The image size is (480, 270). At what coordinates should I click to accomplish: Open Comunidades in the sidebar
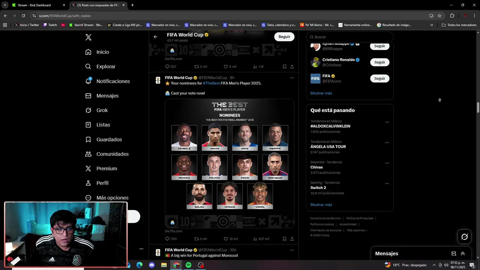point(107,154)
